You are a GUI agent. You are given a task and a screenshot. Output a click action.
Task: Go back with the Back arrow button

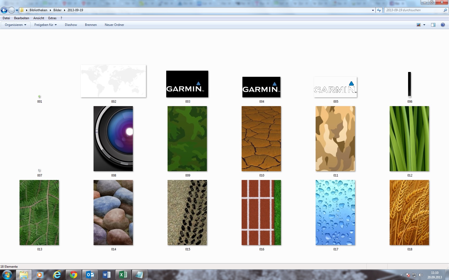pos(4,10)
